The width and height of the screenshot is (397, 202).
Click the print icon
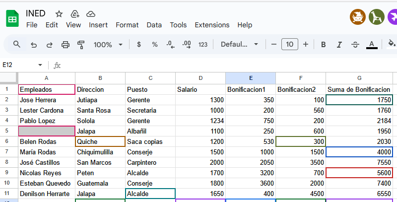click(x=66, y=45)
